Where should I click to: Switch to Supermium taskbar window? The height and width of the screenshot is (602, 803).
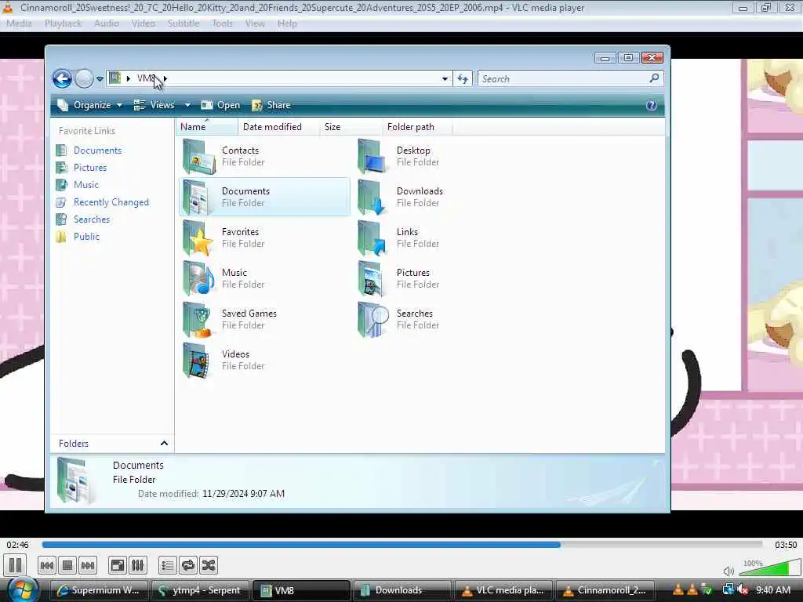(99, 590)
